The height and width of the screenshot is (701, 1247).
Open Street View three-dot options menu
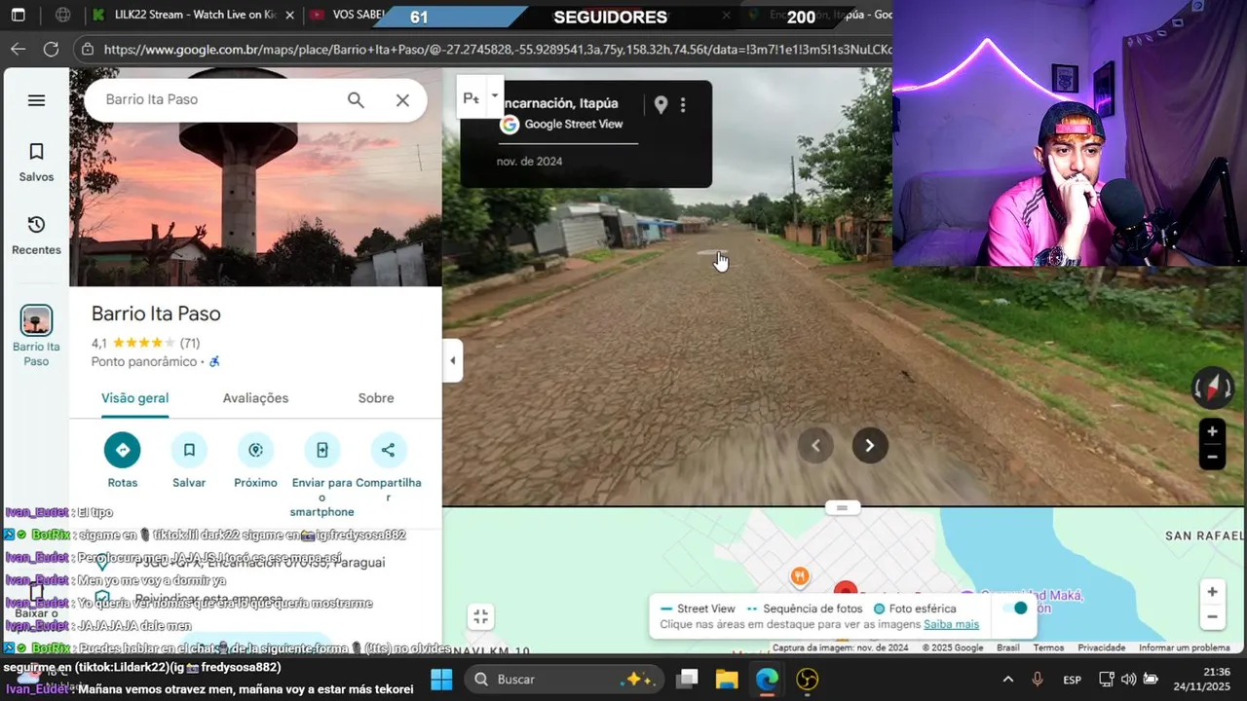click(683, 104)
